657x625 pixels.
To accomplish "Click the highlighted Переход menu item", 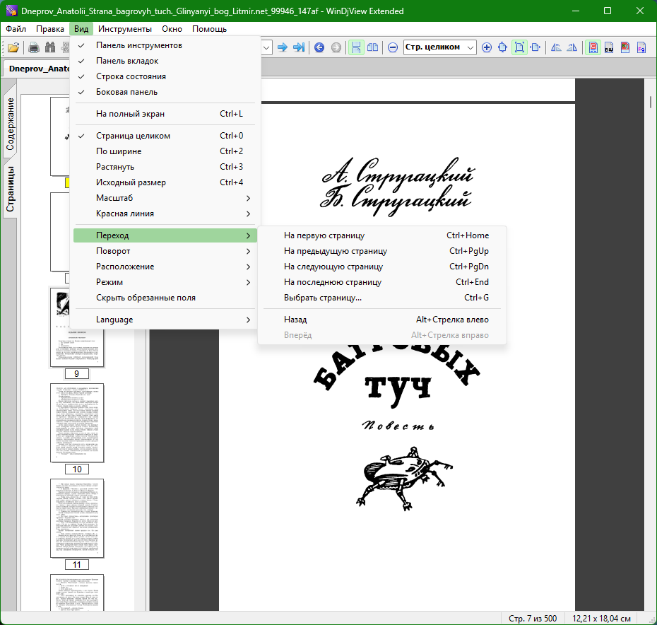I will coord(165,235).
